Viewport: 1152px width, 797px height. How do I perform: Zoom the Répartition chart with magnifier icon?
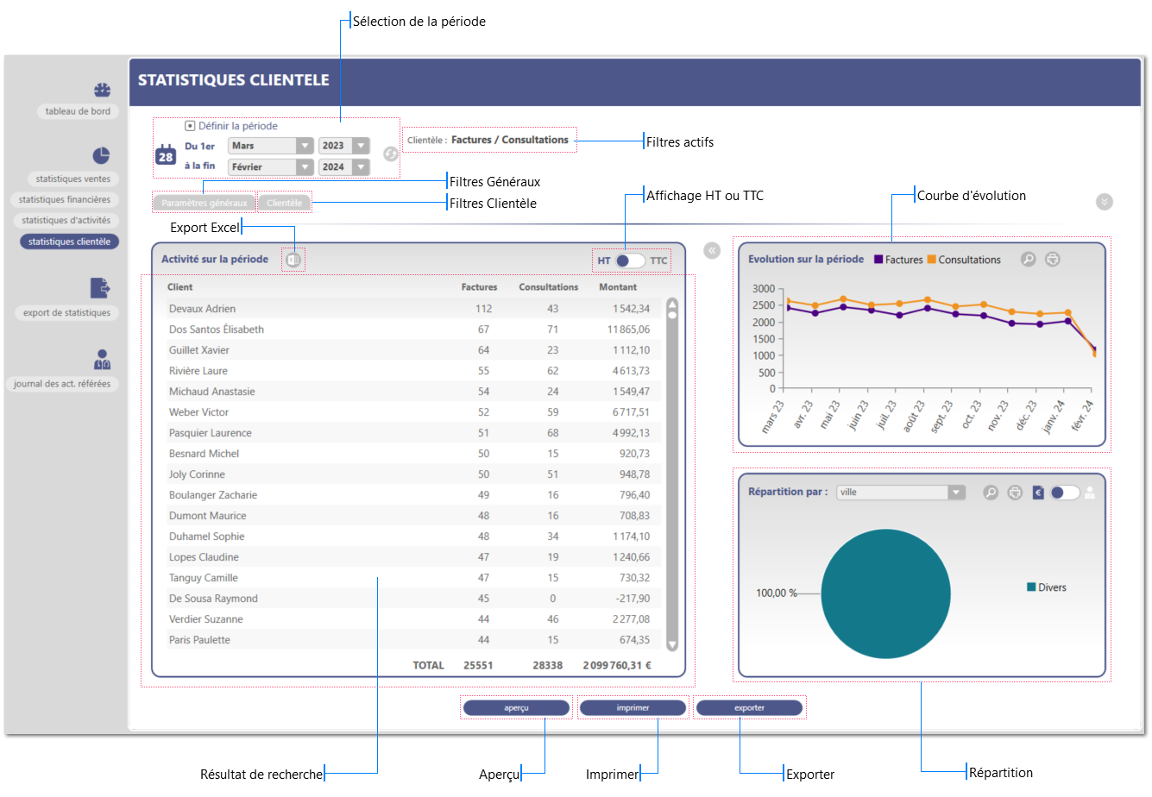[x=991, y=493]
